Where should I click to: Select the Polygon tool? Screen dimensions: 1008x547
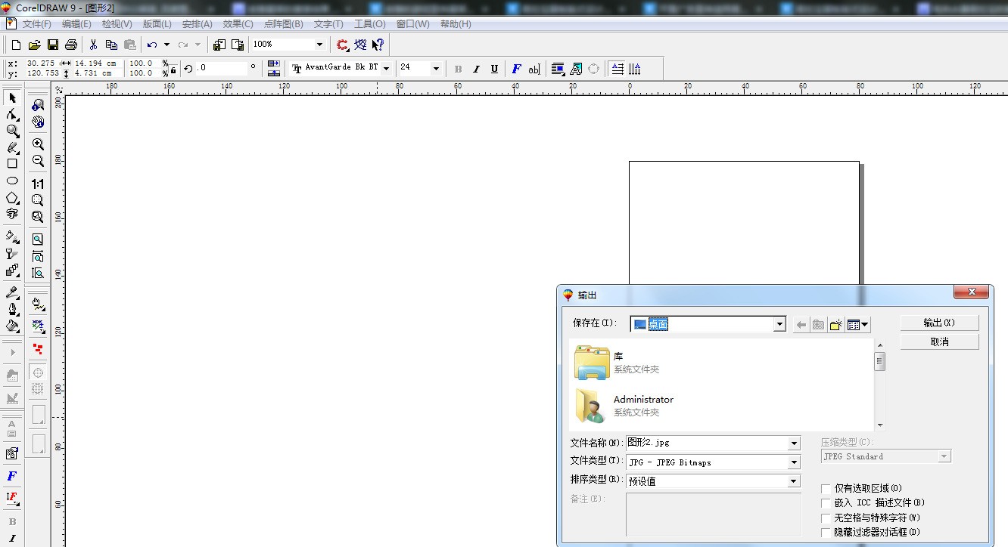[12, 198]
